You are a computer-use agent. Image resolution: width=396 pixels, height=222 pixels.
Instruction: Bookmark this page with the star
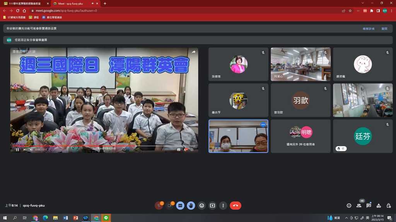[350, 10]
